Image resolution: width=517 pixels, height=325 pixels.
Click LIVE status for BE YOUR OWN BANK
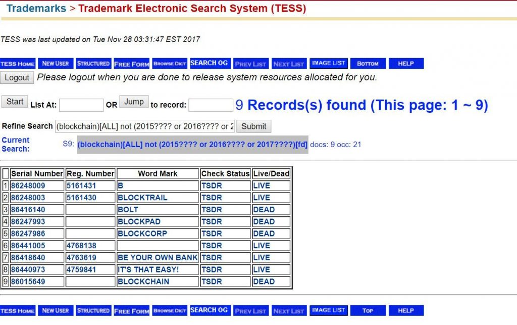tap(262, 258)
